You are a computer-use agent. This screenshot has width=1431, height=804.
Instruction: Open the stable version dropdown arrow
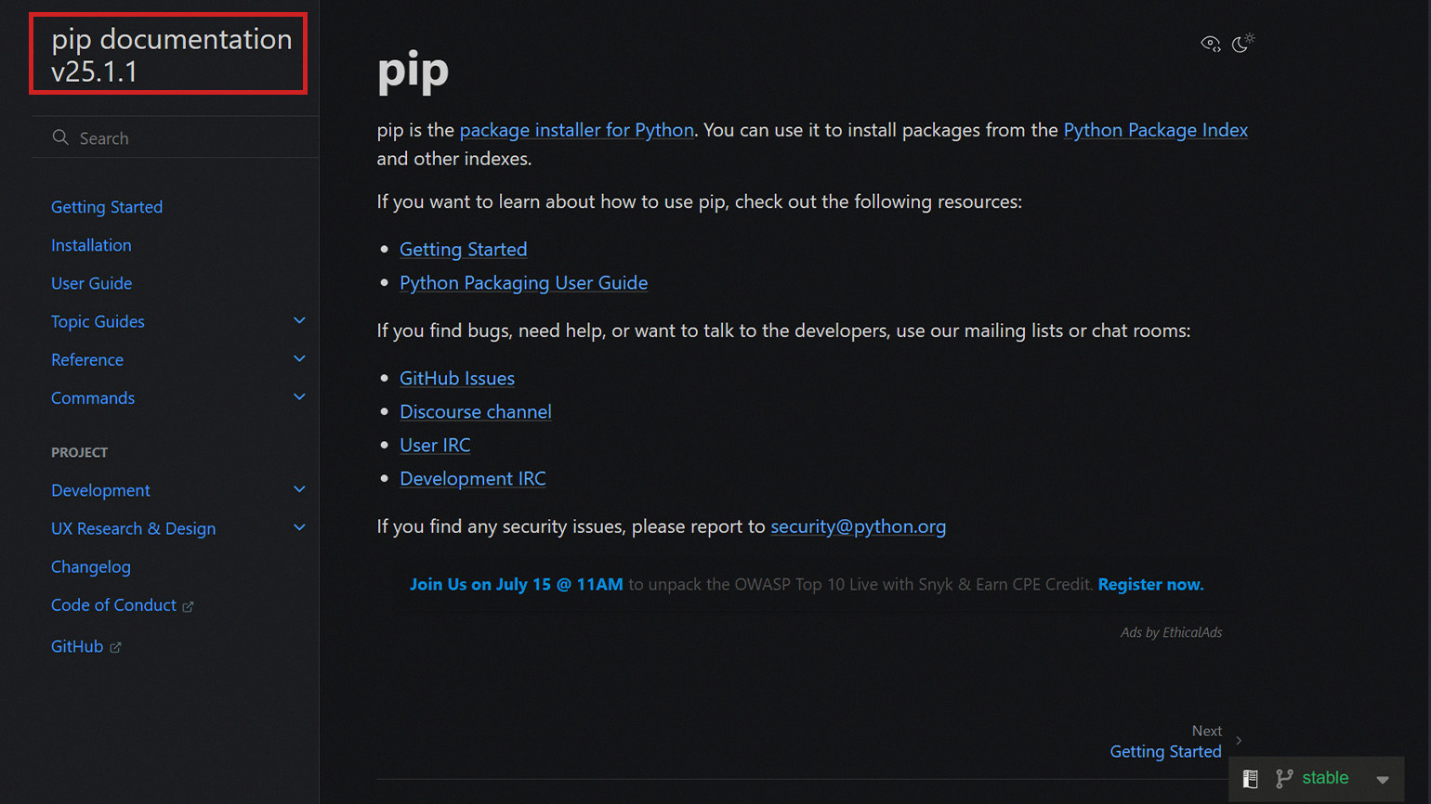1383,780
